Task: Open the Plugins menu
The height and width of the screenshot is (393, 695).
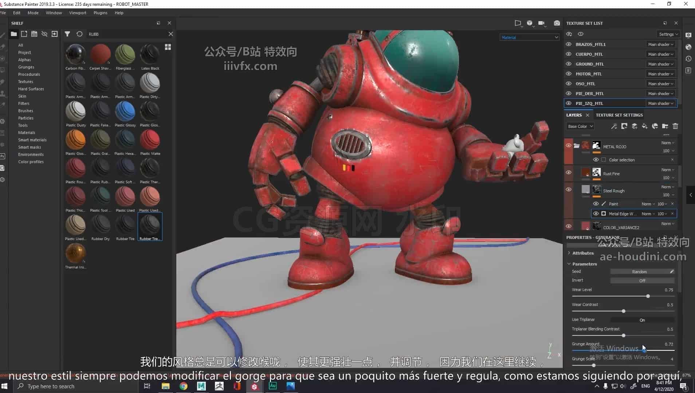Action: [100, 13]
